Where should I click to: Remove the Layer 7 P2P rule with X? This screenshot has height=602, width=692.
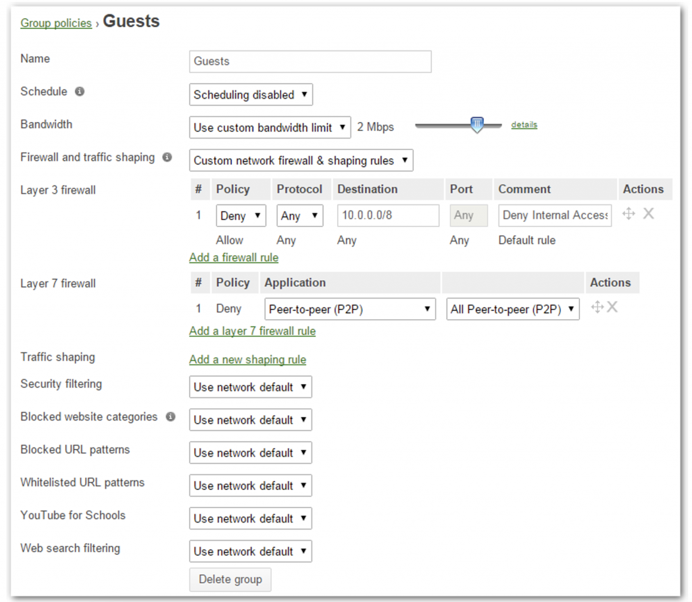click(x=612, y=308)
